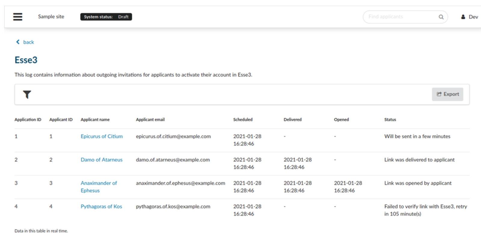
Task: Click Pythagoras of Kos scheduled timestamp
Action: click(x=247, y=210)
